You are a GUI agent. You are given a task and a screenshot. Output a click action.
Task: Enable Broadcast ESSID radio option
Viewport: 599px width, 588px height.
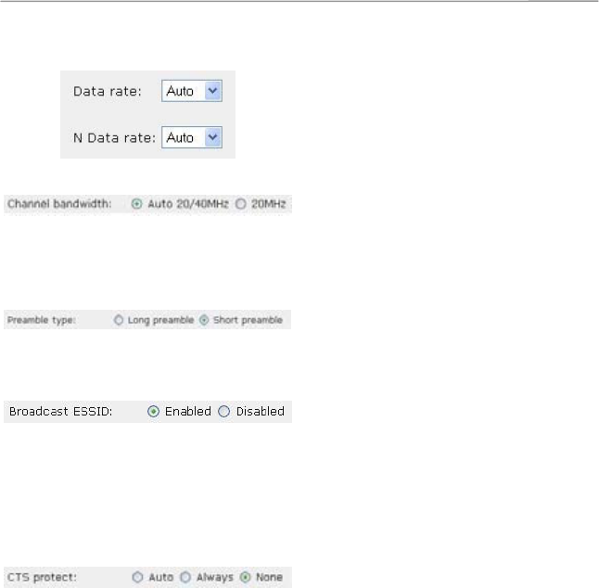153,412
